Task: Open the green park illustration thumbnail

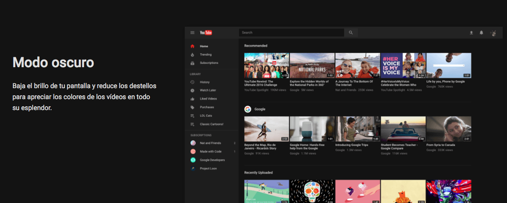Action: pyautogui.click(x=266, y=192)
